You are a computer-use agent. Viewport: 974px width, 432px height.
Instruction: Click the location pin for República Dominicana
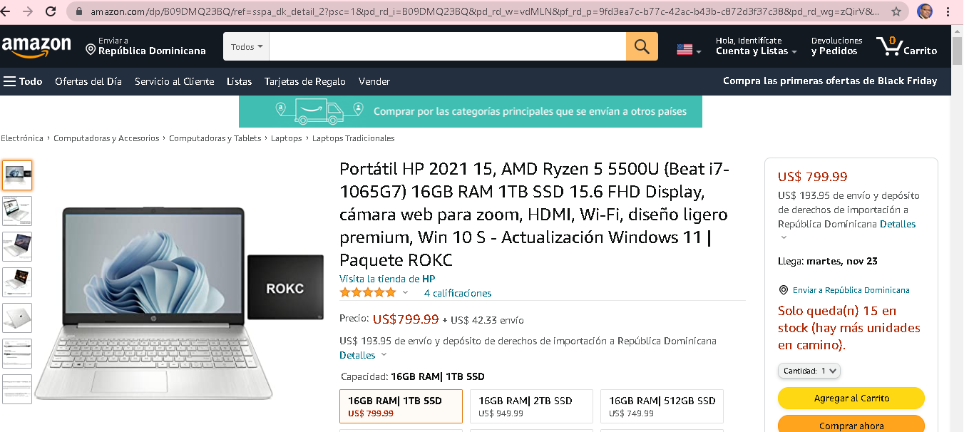click(91, 50)
